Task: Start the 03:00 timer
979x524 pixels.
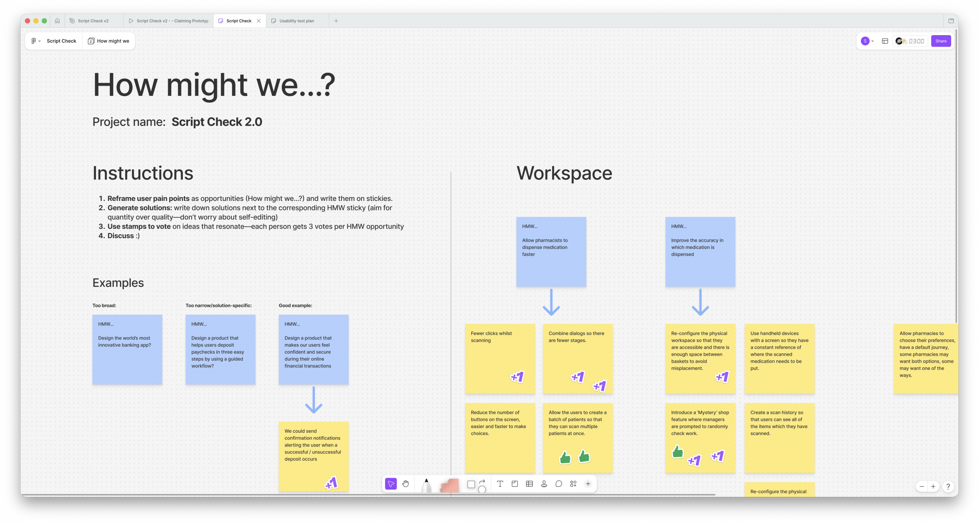Action: (x=916, y=41)
